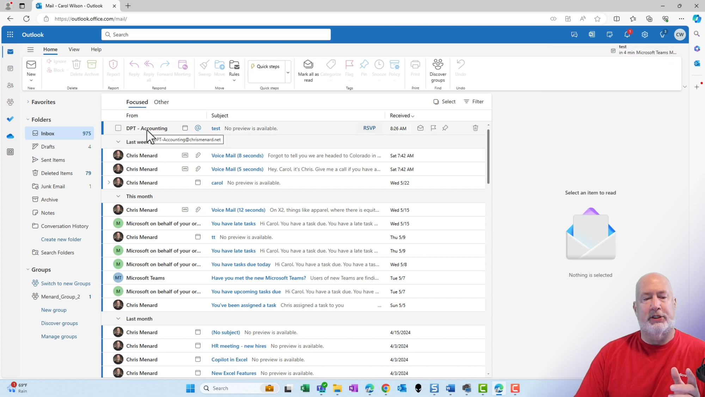Open the Outlook settings gear

click(x=644, y=35)
